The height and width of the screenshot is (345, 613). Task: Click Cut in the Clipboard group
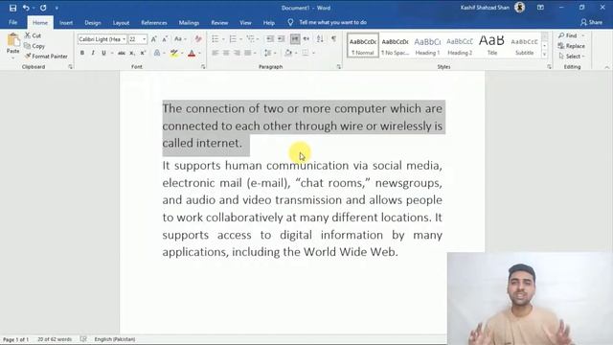click(x=33, y=35)
